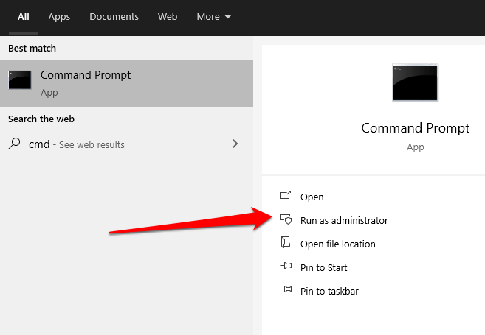
Task: Select the Web search tab
Action: pos(168,16)
